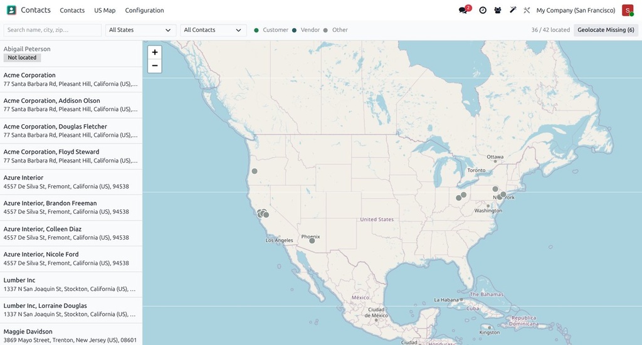Open the developer tools wrench icon

click(527, 10)
